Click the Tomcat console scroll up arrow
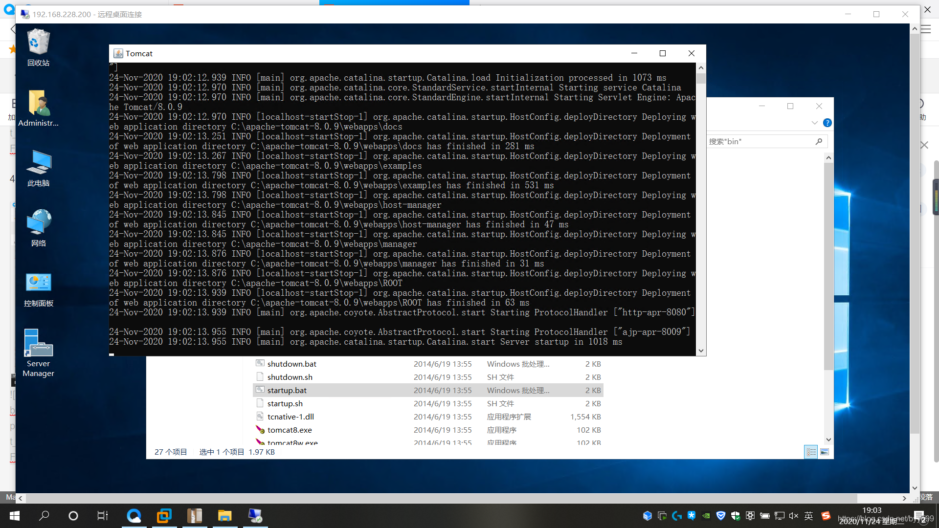The image size is (939, 528). [x=701, y=68]
